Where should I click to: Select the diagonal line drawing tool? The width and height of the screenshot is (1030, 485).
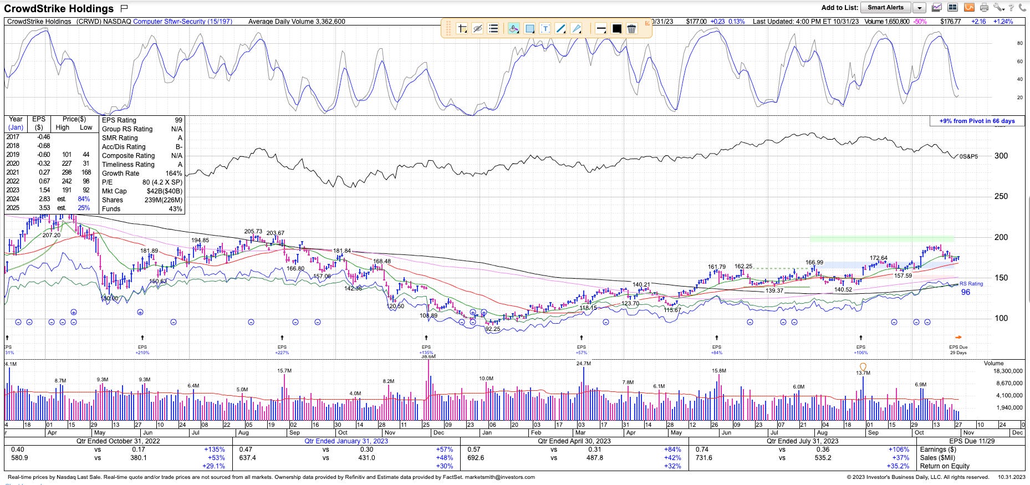click(560, 28)
